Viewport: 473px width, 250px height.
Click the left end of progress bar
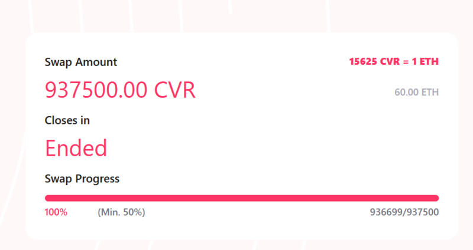coord(48,198)
